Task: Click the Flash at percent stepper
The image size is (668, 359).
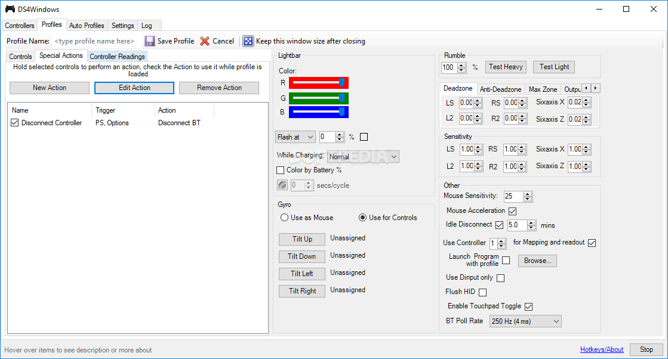Action: click(340, 137)
